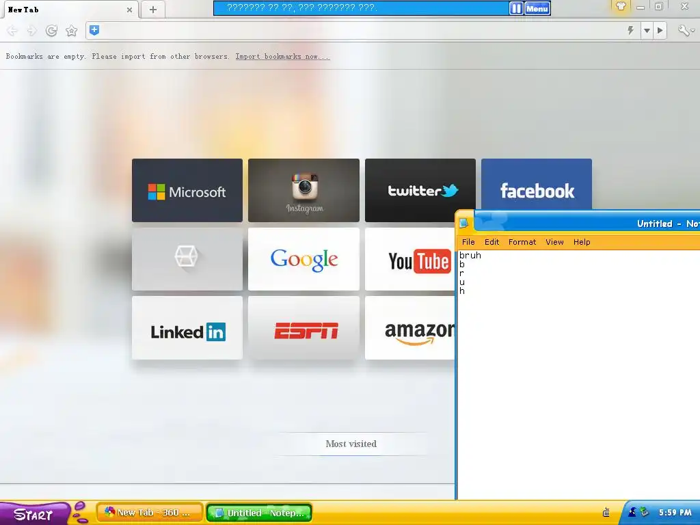Image resolution: width=700 pixels, height=525 pixels.
Task: Click the small tray icon left of notification area
Action: click(606, 513)
